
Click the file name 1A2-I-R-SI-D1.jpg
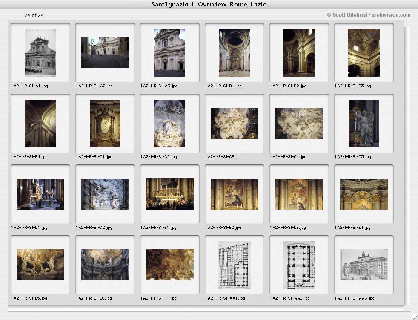click(x=29, y=228)
